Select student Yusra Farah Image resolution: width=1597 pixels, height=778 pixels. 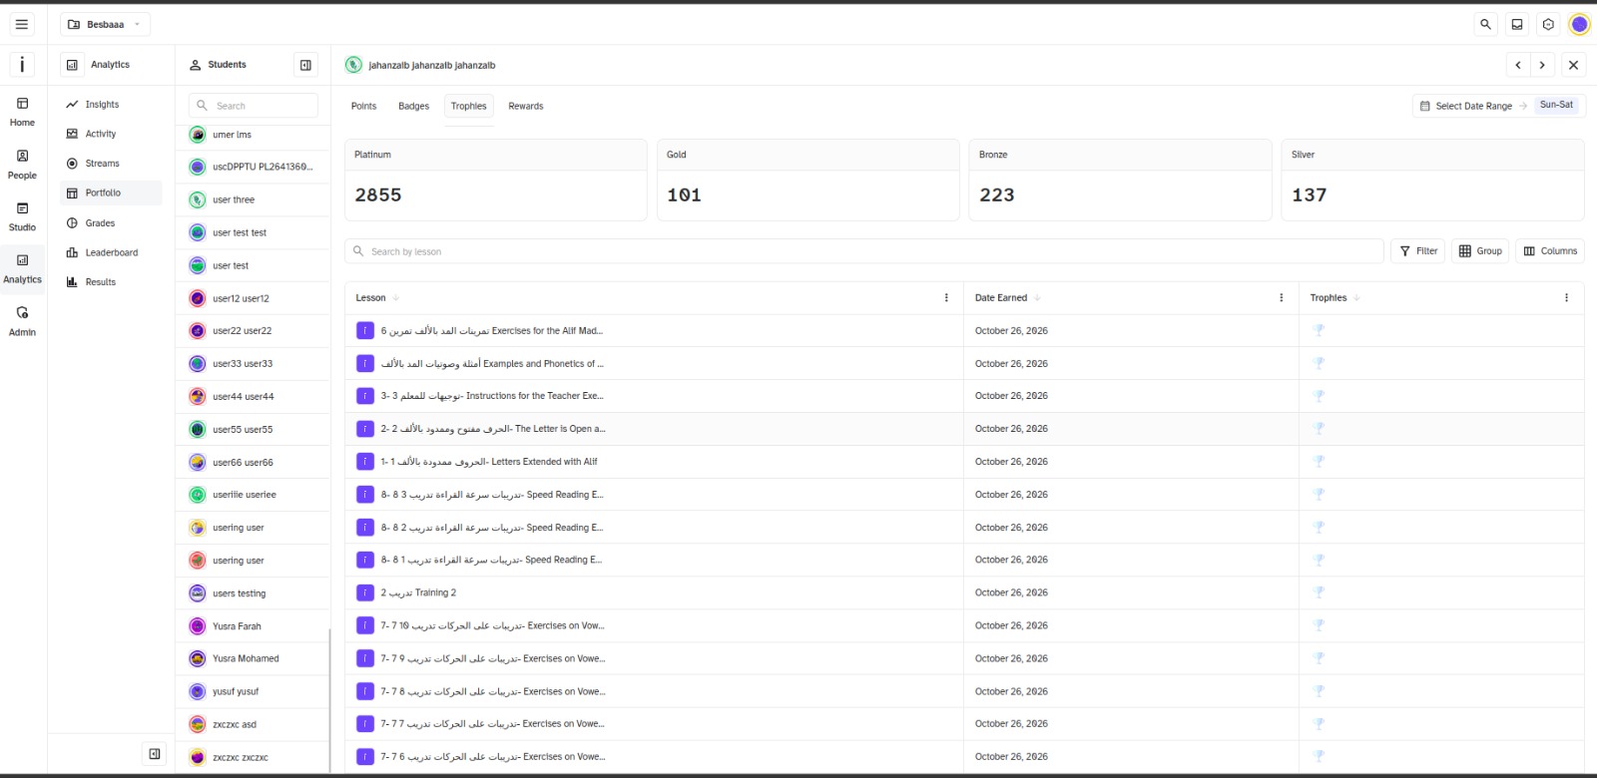tap(254, 626)
